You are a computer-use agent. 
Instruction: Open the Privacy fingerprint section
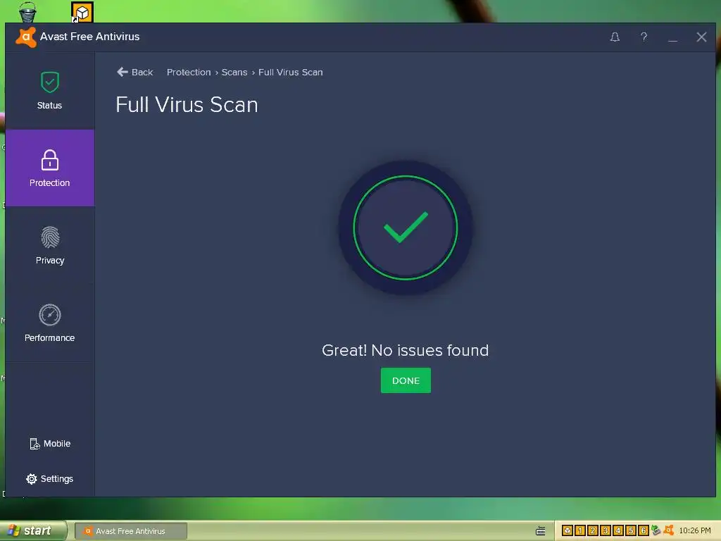[x=50, y=246]
